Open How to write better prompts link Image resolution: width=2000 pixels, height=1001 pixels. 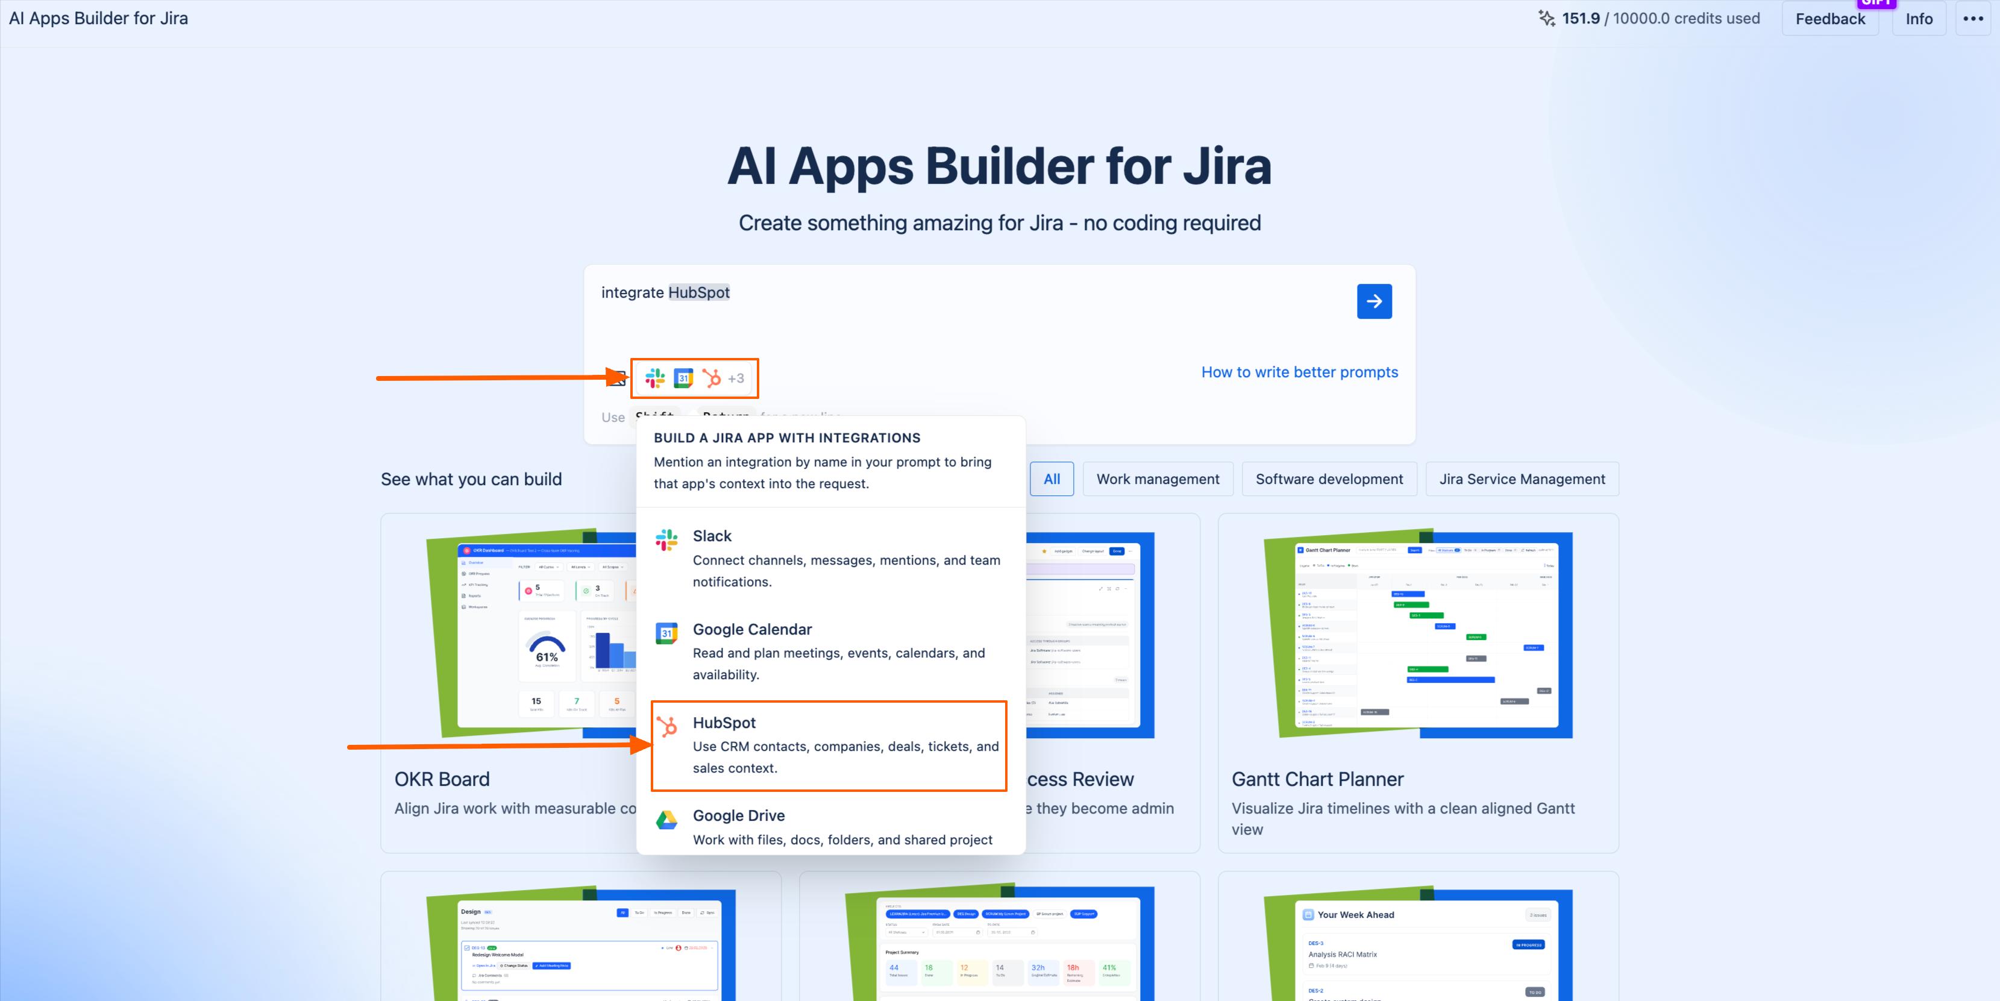(1299, 372)
